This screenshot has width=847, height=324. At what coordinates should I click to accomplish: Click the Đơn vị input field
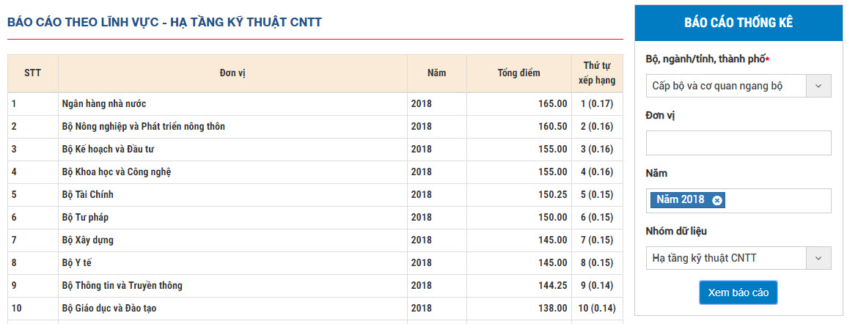(x=738, y=143)
